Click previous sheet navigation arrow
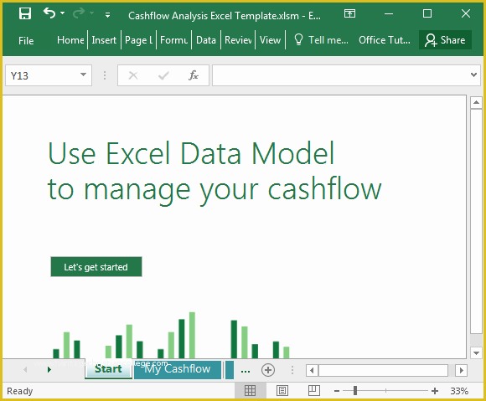The height and width of the screenshot is (401, 486). tap(25, 369)
